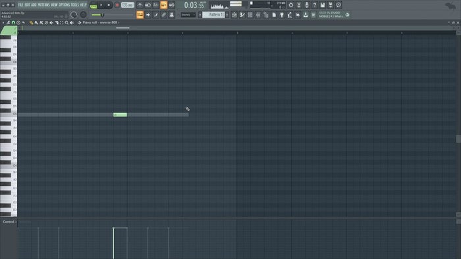Image resolution: width=461 pixels, height=259 pixels.
Task: Open the ADD menu
Action: click(x=34, y=5)
